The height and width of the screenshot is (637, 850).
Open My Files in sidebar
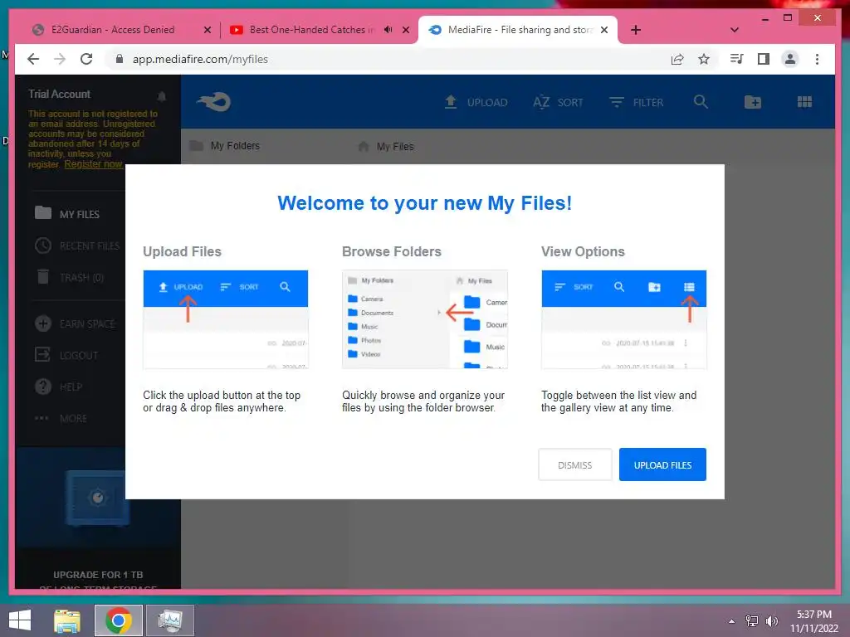click(x=67, y=214)
